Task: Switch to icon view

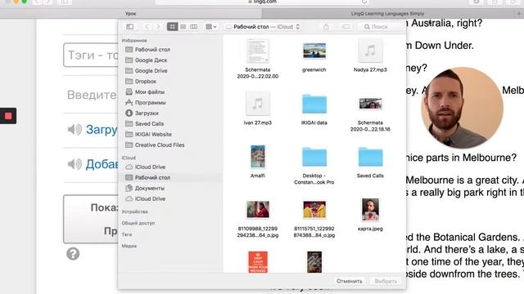Action: [173, 27]
